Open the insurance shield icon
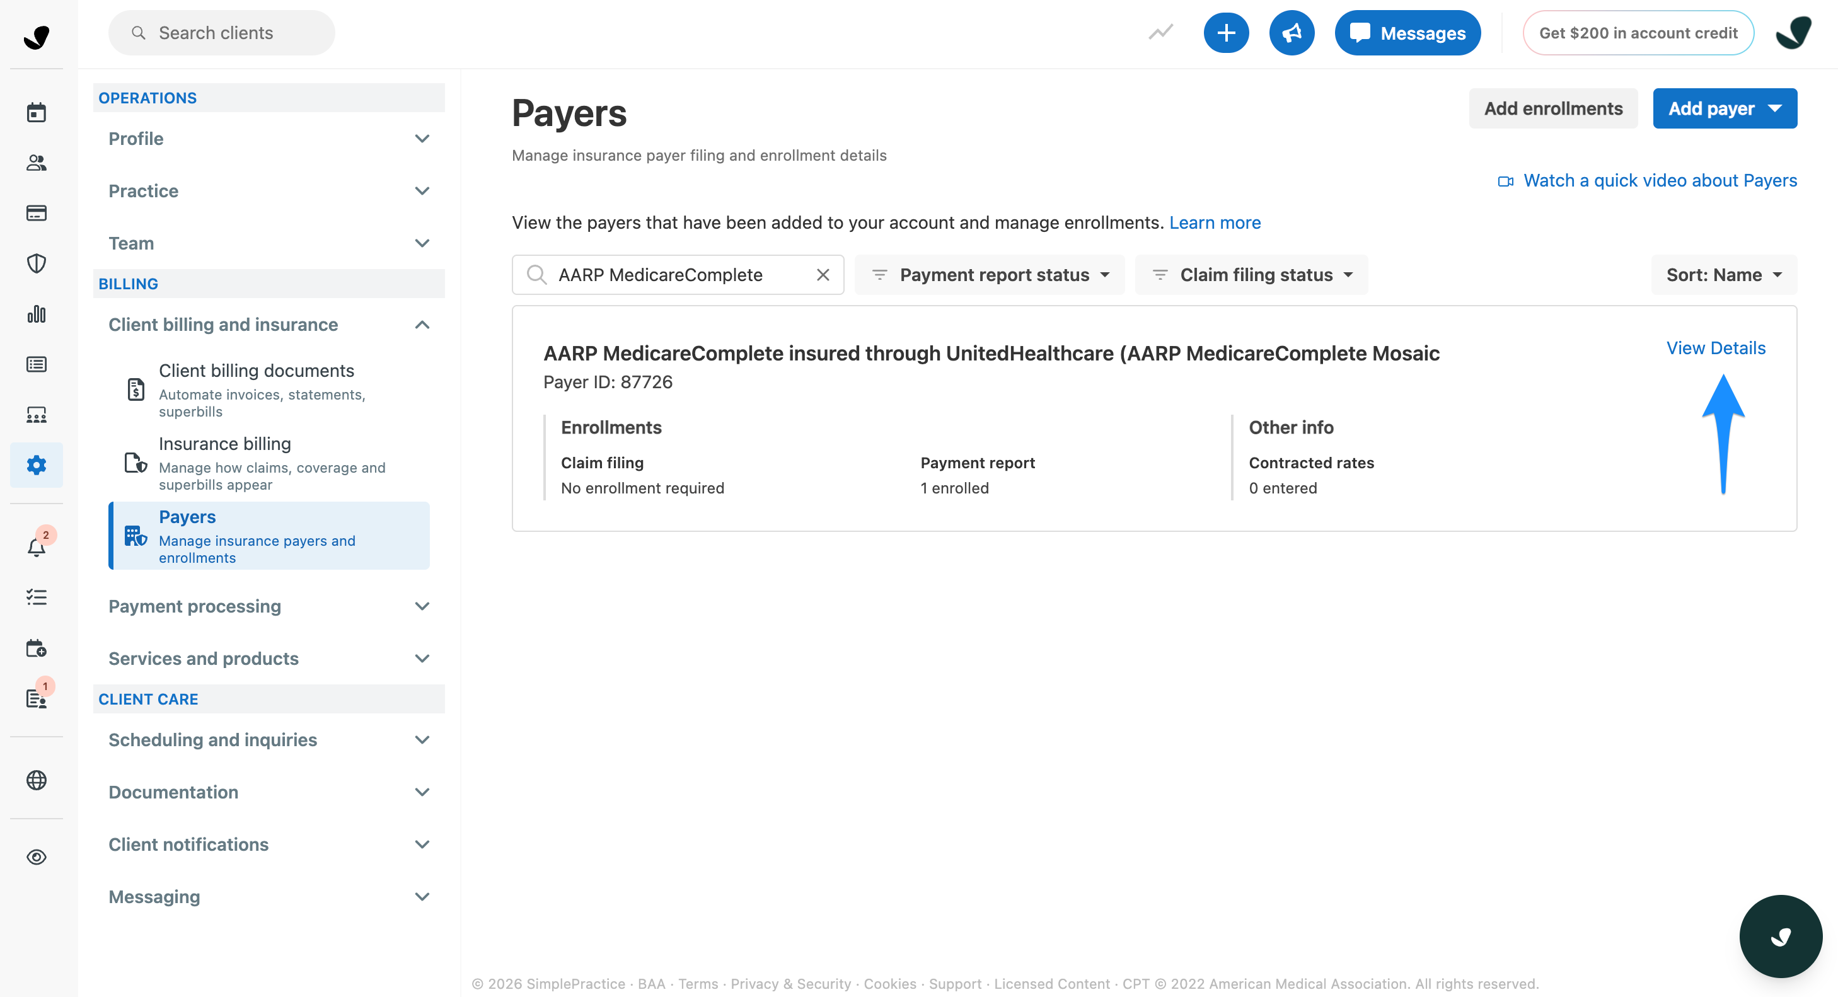 pos(37,264)
